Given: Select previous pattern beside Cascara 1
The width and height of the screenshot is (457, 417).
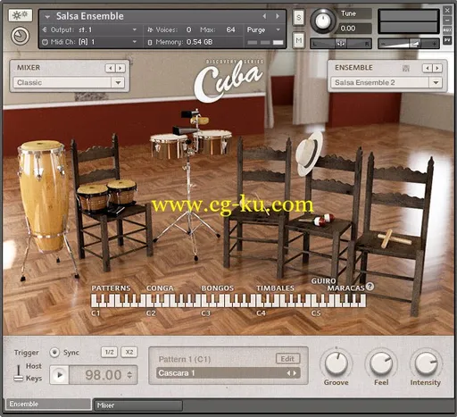Looking at the screenshot, I should [x=288, y=373].
